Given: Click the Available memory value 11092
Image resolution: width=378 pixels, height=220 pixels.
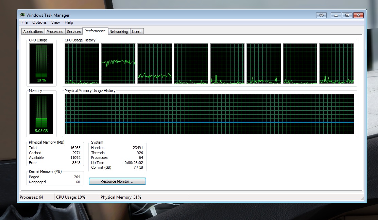Looking at the screenshot, I should point(75,158).
